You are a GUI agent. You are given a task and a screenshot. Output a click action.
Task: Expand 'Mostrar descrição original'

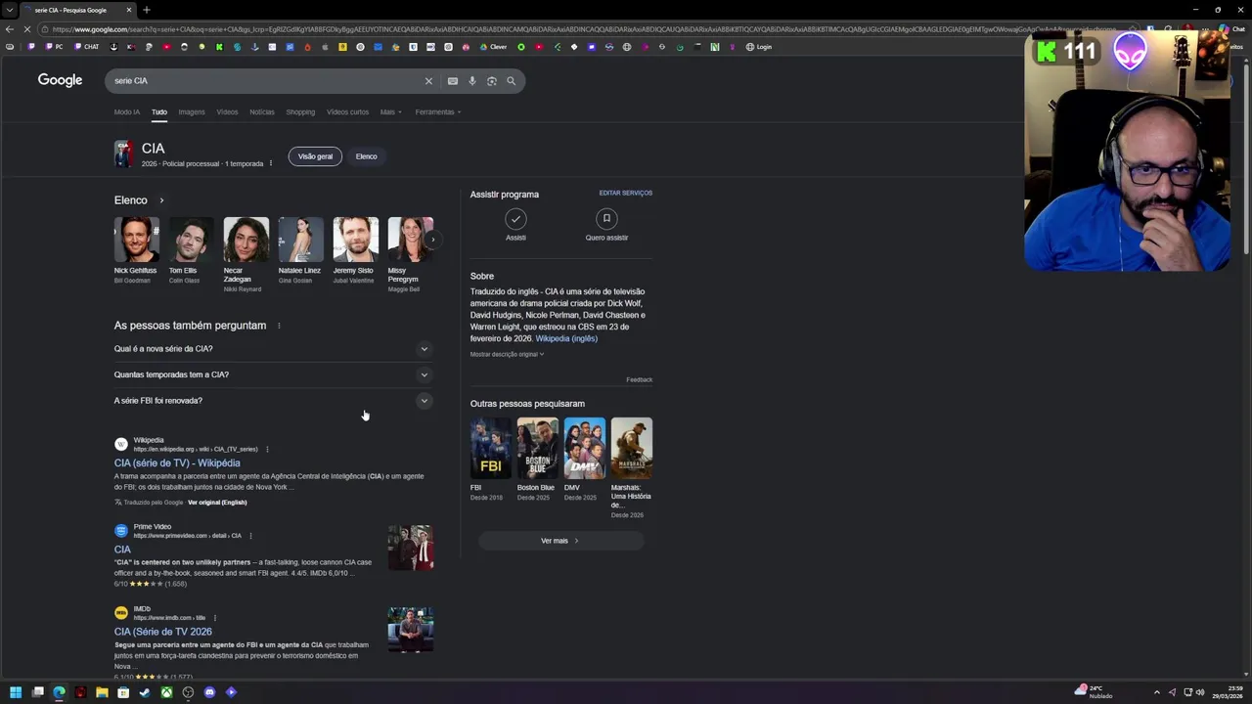(507, 354)
